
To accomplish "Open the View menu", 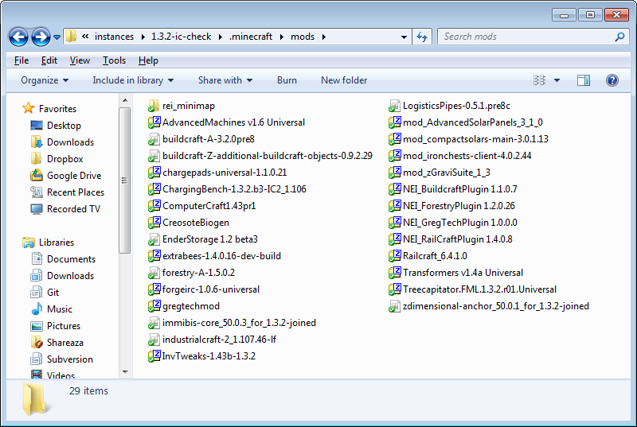I will click(x=80, y=60).
